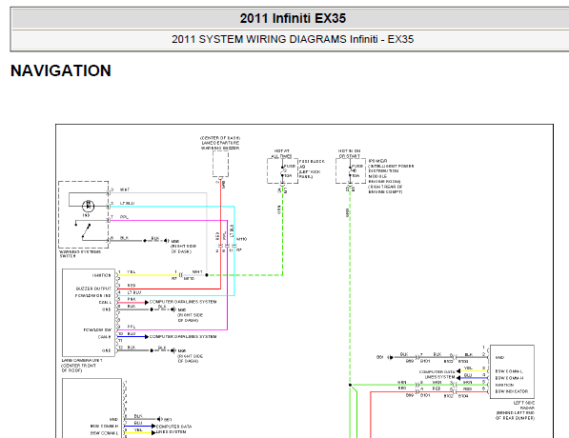Click the arrow on the PNK CAN-L wire
Screen dimensions: 569x438
(x=146, y=303)
